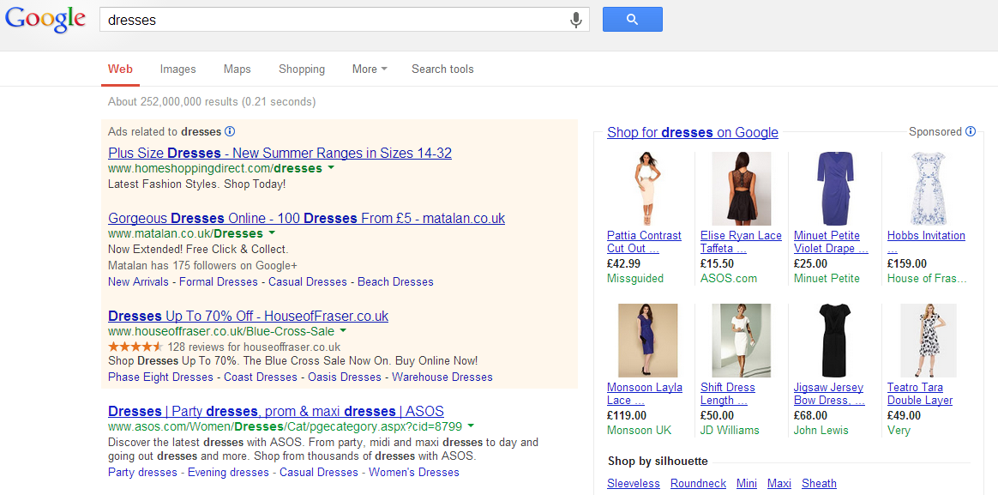Open the ASOS 'Dresses | Party dresses' result
Image resolution: width=998 pixels, height=495 pixels.
click(x=276, y=411)
